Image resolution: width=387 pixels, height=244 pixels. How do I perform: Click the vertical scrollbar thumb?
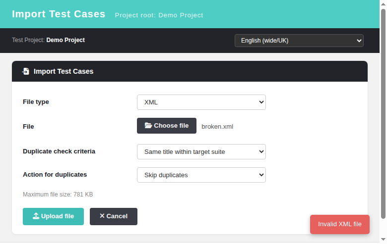[x=383, y=114]
